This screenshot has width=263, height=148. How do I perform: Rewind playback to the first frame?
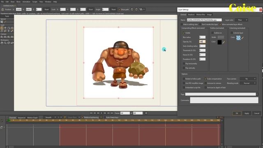pyautogui.click(x=91, y=113)
